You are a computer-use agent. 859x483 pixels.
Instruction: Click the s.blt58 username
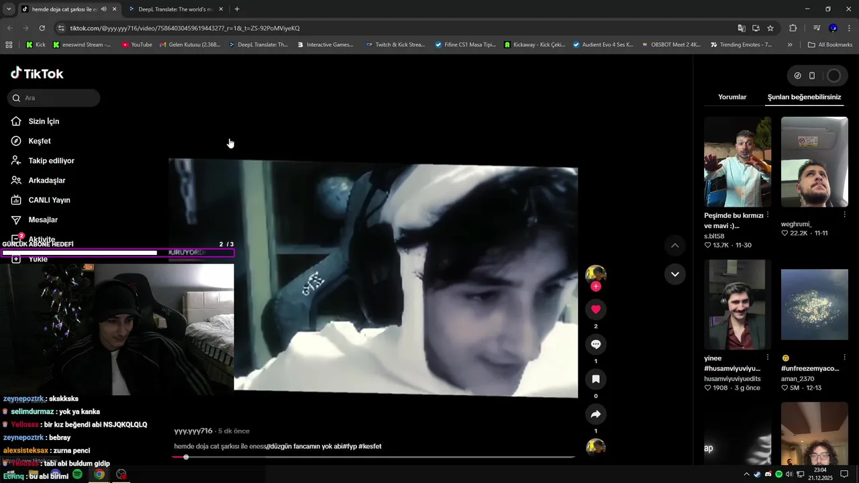click(x=714, y=236)
